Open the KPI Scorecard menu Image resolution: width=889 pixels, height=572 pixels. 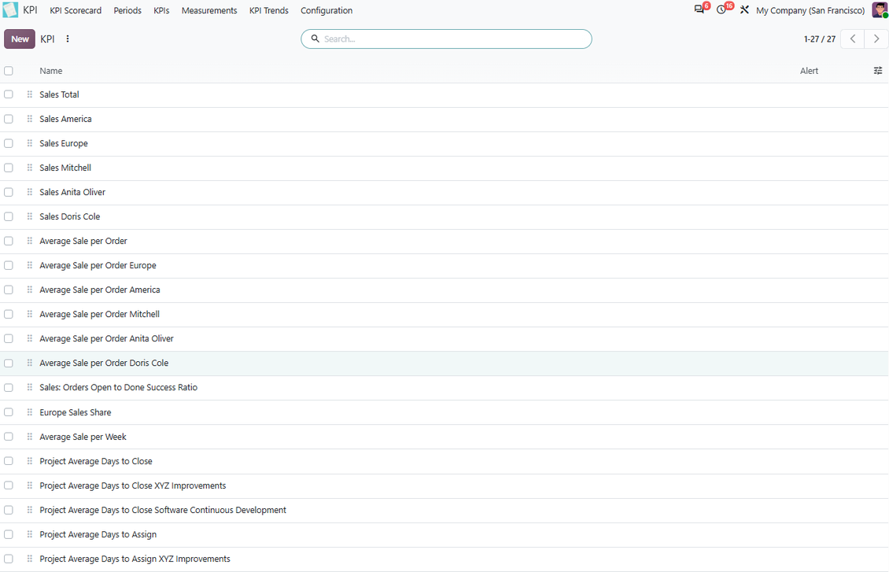click(76, 10)
